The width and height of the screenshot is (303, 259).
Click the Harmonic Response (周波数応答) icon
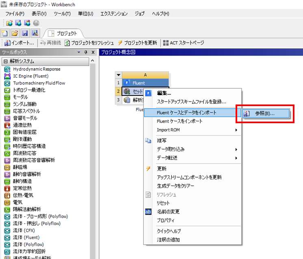(x=7, y=153)
